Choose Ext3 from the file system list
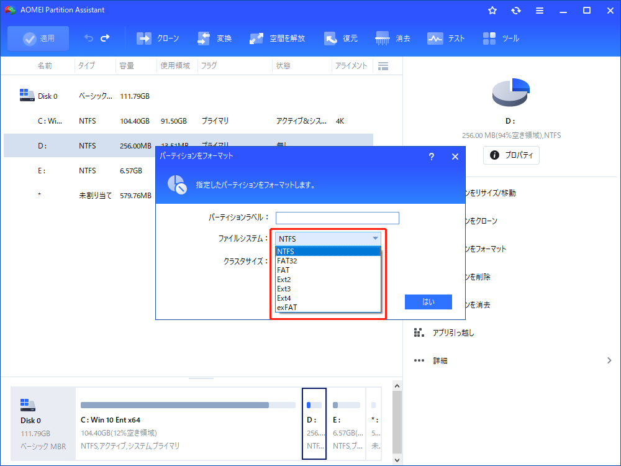 pos(328,289)
